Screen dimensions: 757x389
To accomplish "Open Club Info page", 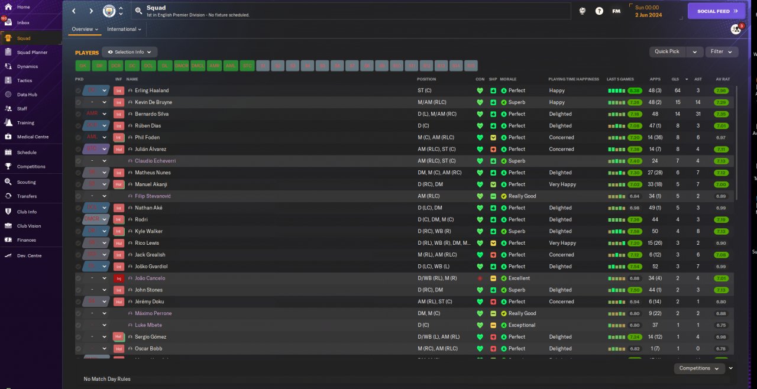I will click(27, 212).
